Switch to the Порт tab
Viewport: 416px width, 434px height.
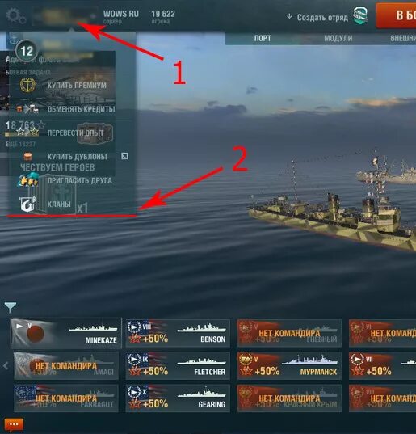click(x=263, y=38)
